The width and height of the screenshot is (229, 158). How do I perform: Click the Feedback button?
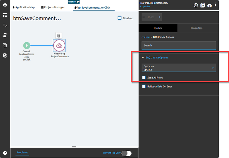(x=74, y=2)
